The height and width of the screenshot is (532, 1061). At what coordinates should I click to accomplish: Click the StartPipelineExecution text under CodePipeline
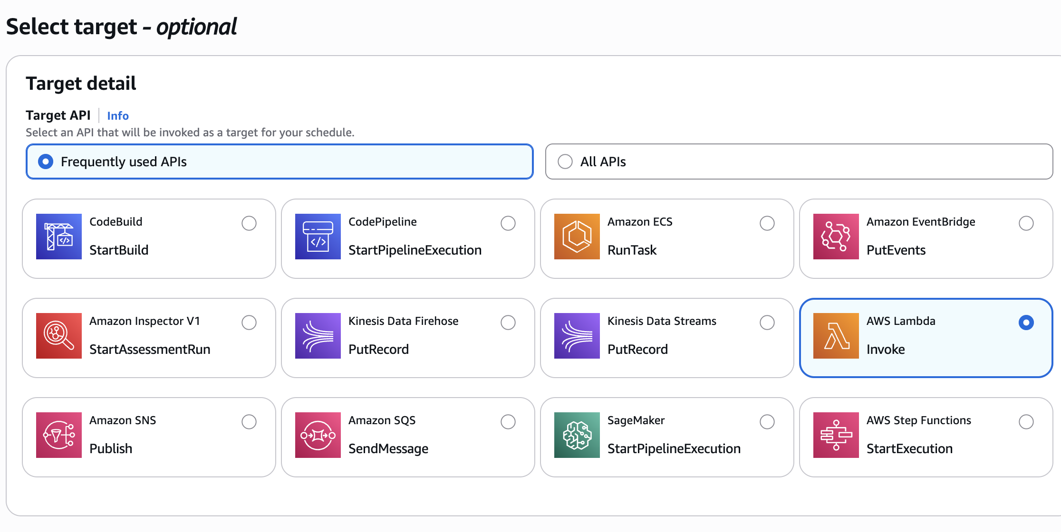415,250
